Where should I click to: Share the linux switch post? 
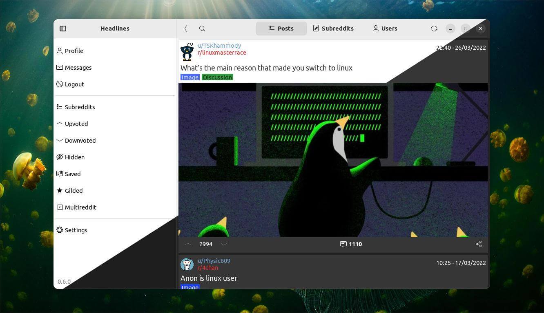[479, 244]
